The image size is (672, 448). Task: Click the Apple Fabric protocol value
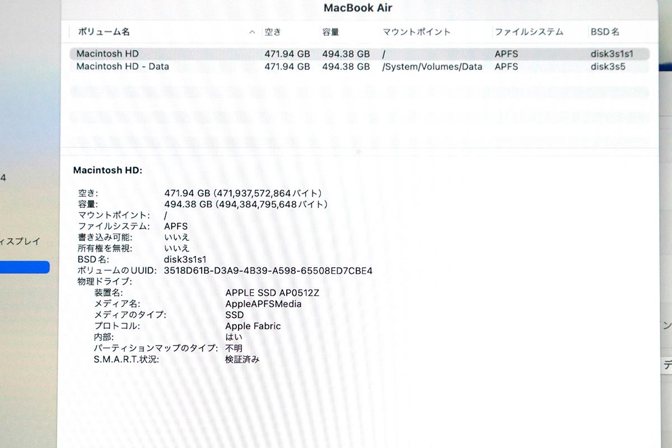tap(253, 326)
